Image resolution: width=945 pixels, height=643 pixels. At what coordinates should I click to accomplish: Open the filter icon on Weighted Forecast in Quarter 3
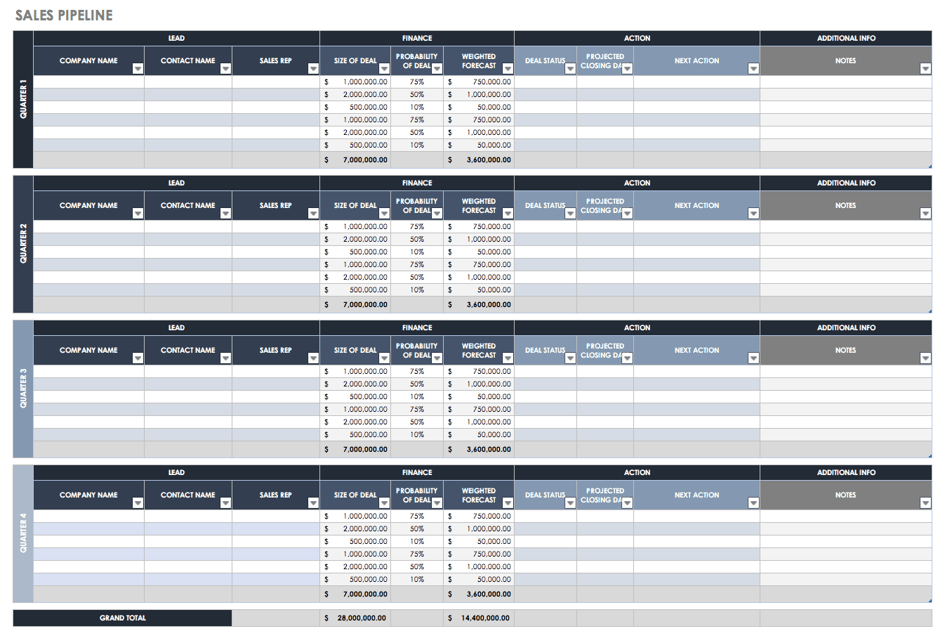[507, 358]
